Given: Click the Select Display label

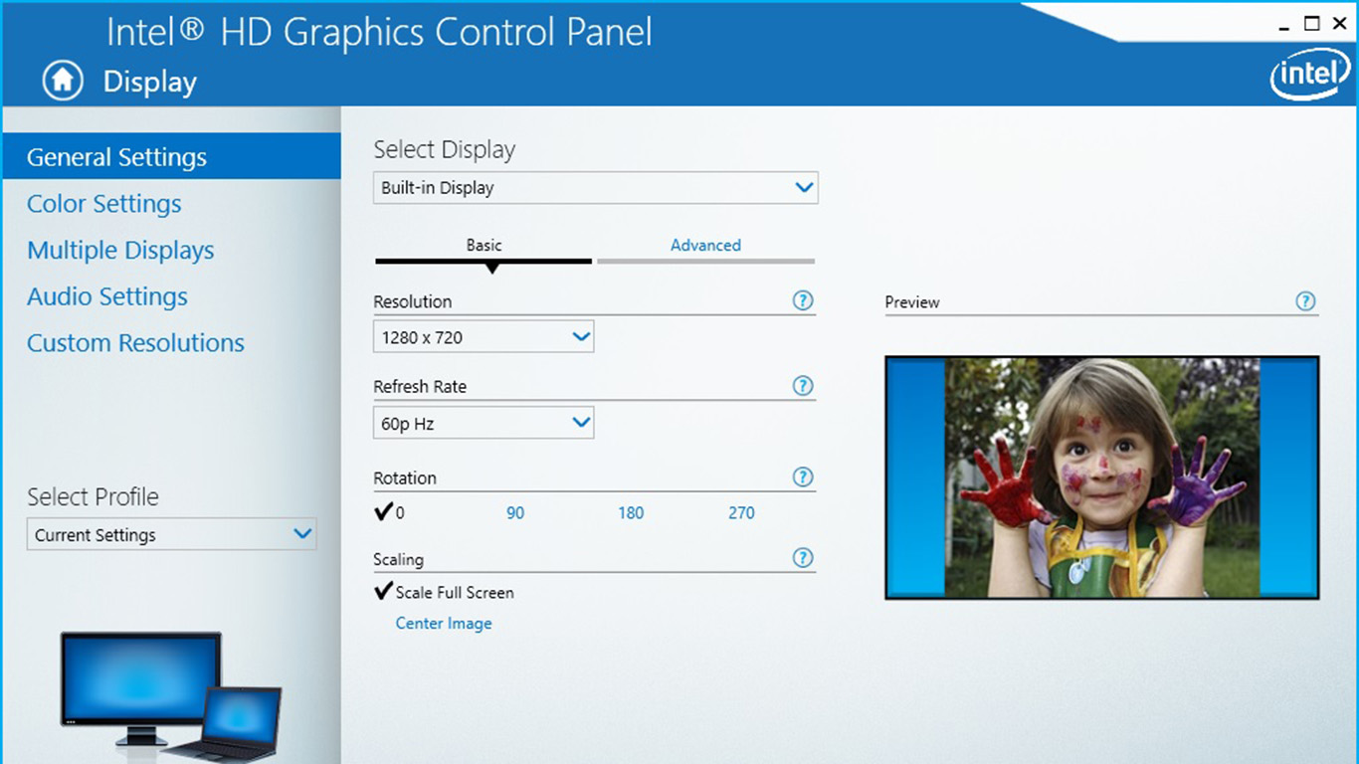Looking at the screenshot, I should pos(445,150).
